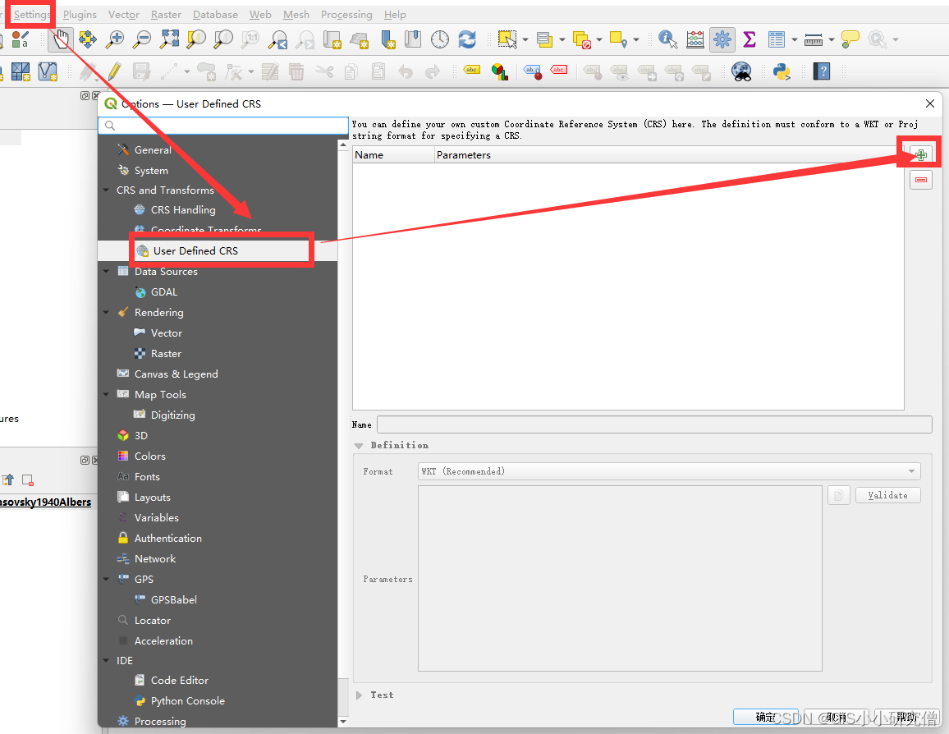
Task: Open the MetaSearch globe binoculars icon
Action: click(x=741, y=71)
